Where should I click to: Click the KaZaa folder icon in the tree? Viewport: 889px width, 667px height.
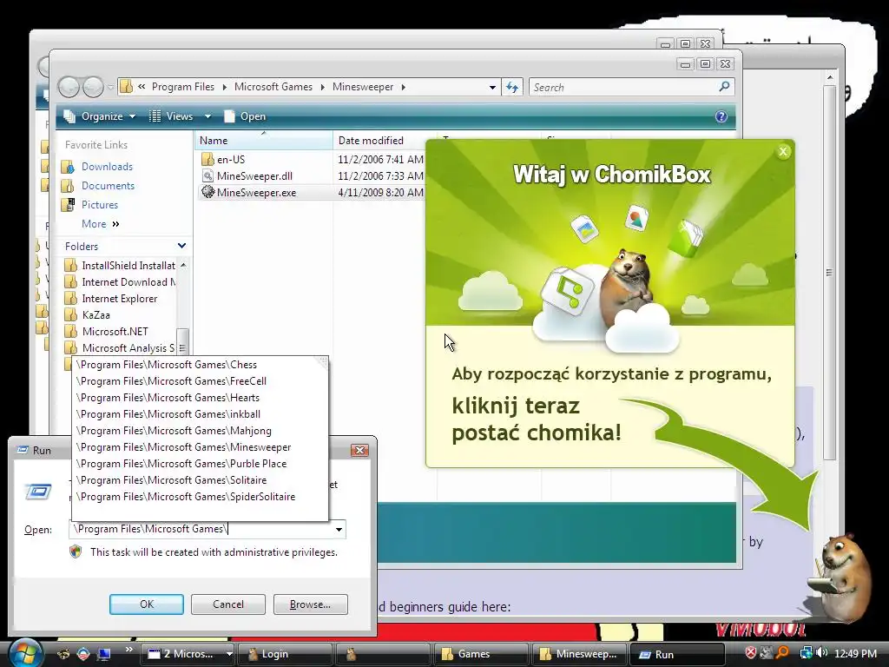tap(70, 314)
